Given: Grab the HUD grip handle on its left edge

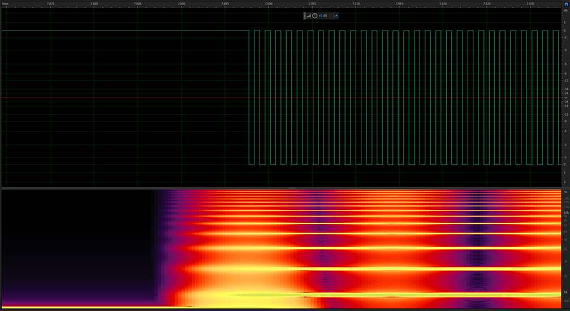Looking at the screenshot, I should [x=305, y=15].
